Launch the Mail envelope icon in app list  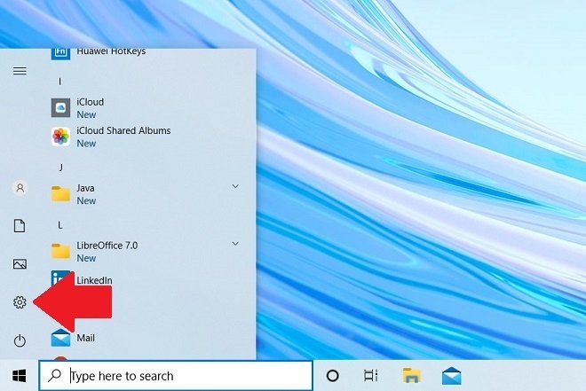[60, 338]
